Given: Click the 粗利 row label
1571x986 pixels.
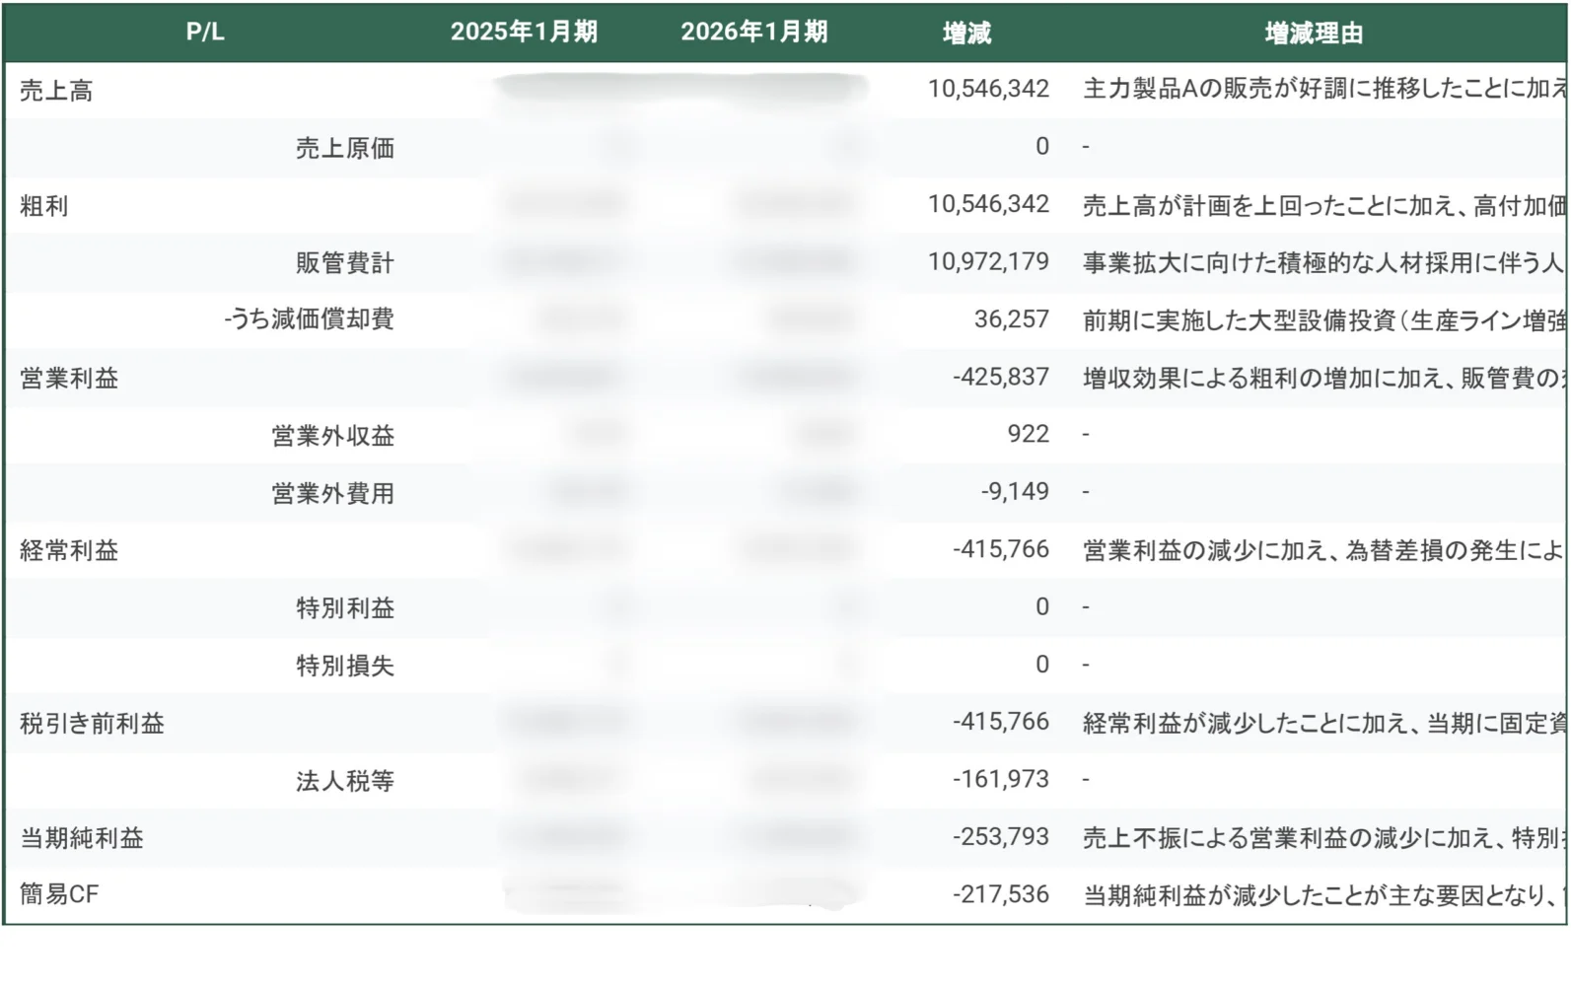Looking at the screenshot, I should click(43, 206).
